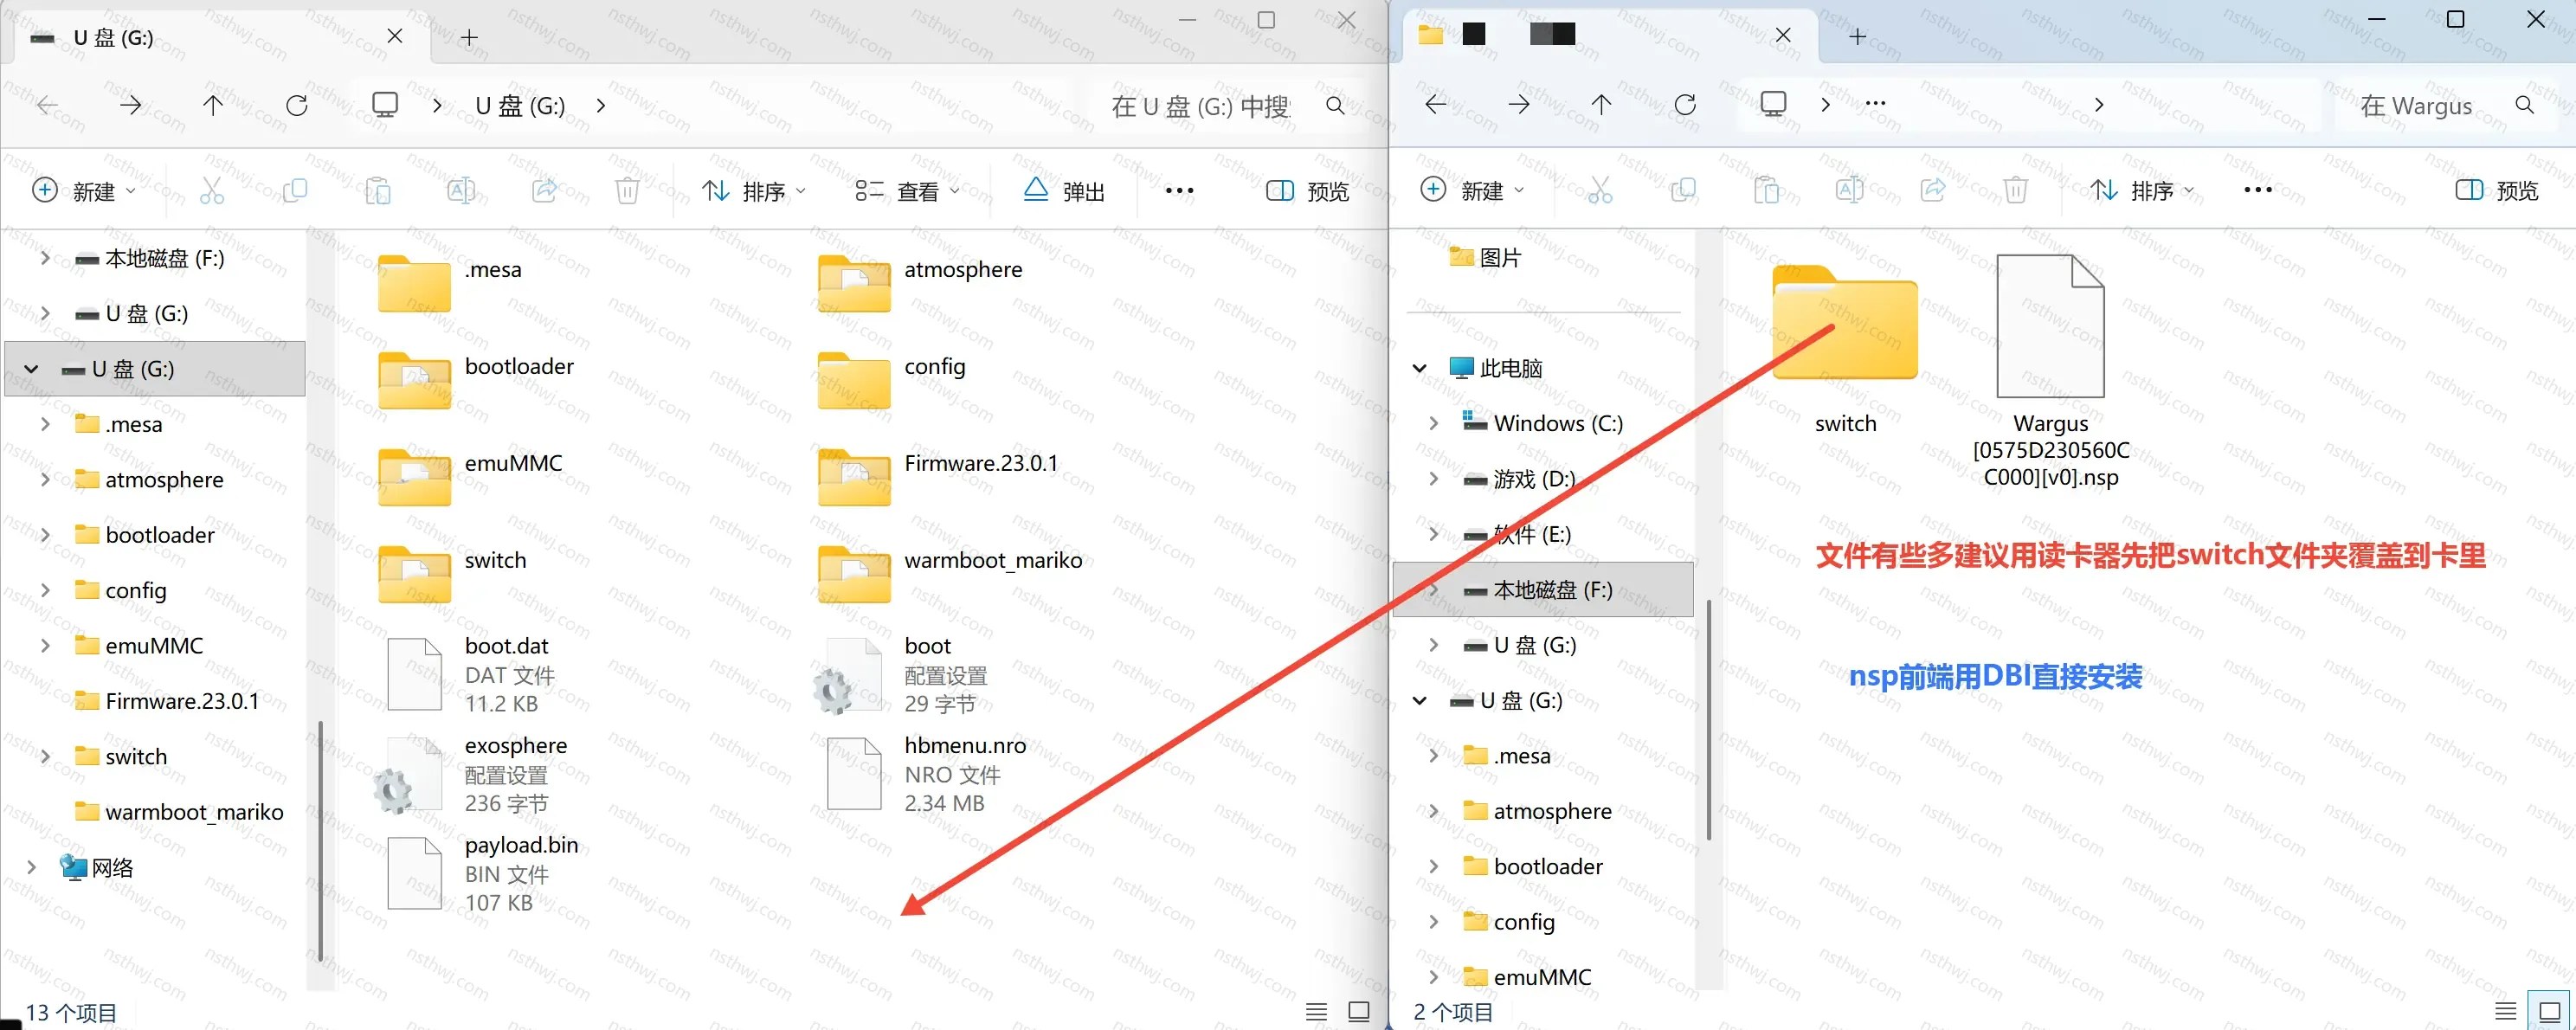Select the switch folder in the right window

point(1845,349)
